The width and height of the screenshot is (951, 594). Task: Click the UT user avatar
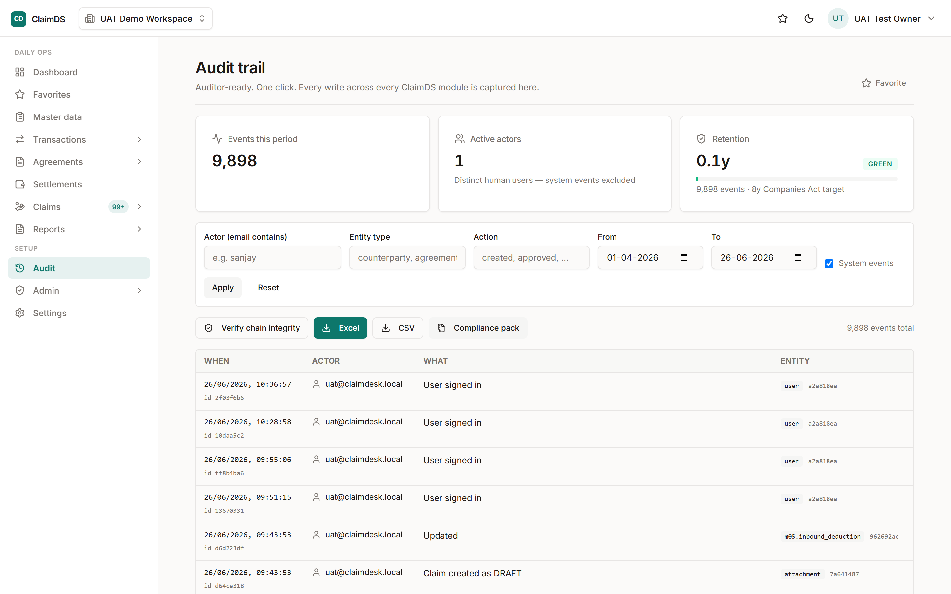(x=838, y=18)
